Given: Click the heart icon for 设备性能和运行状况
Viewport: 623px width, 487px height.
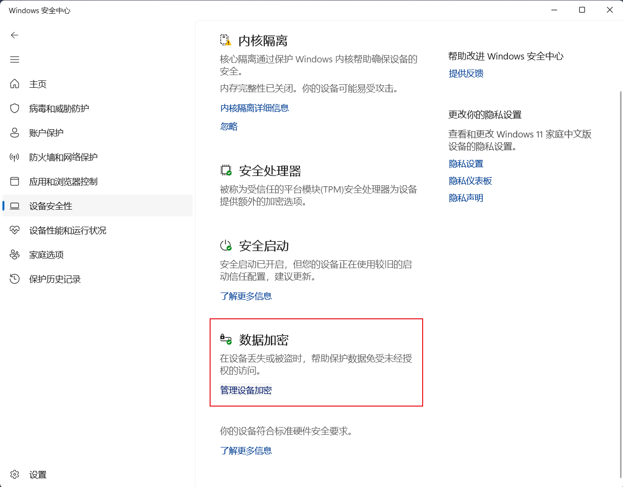Looking at the screenshot, I should click(x=15, y=230).
